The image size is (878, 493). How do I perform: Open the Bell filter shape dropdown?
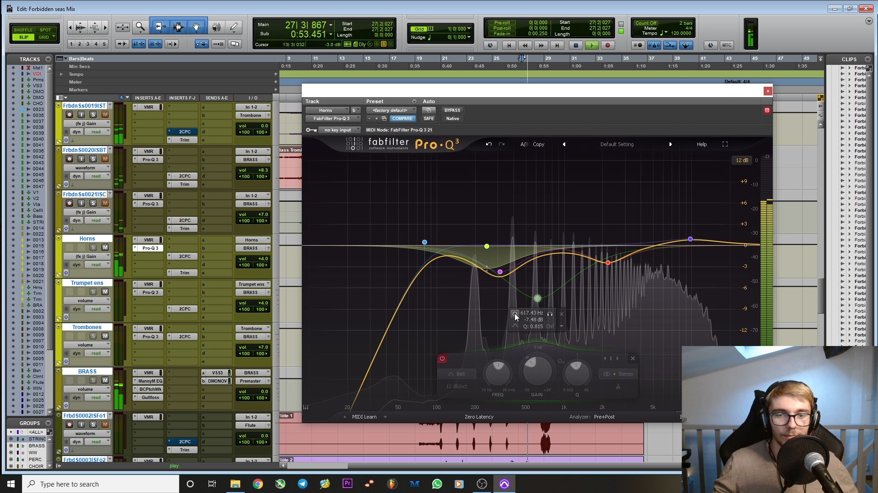click(x=456, y=373)
